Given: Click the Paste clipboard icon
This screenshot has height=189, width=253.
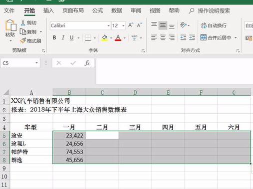Looking at the screenshot, I should pos(10,25).
